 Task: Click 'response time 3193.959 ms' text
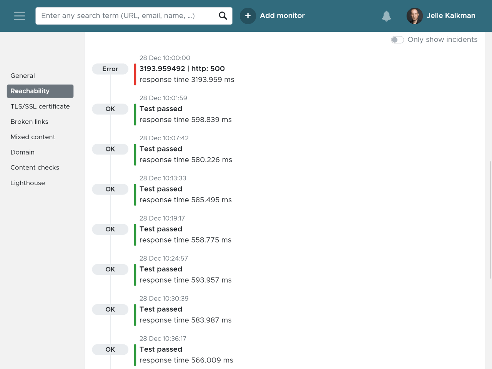(x=187, y=80)
